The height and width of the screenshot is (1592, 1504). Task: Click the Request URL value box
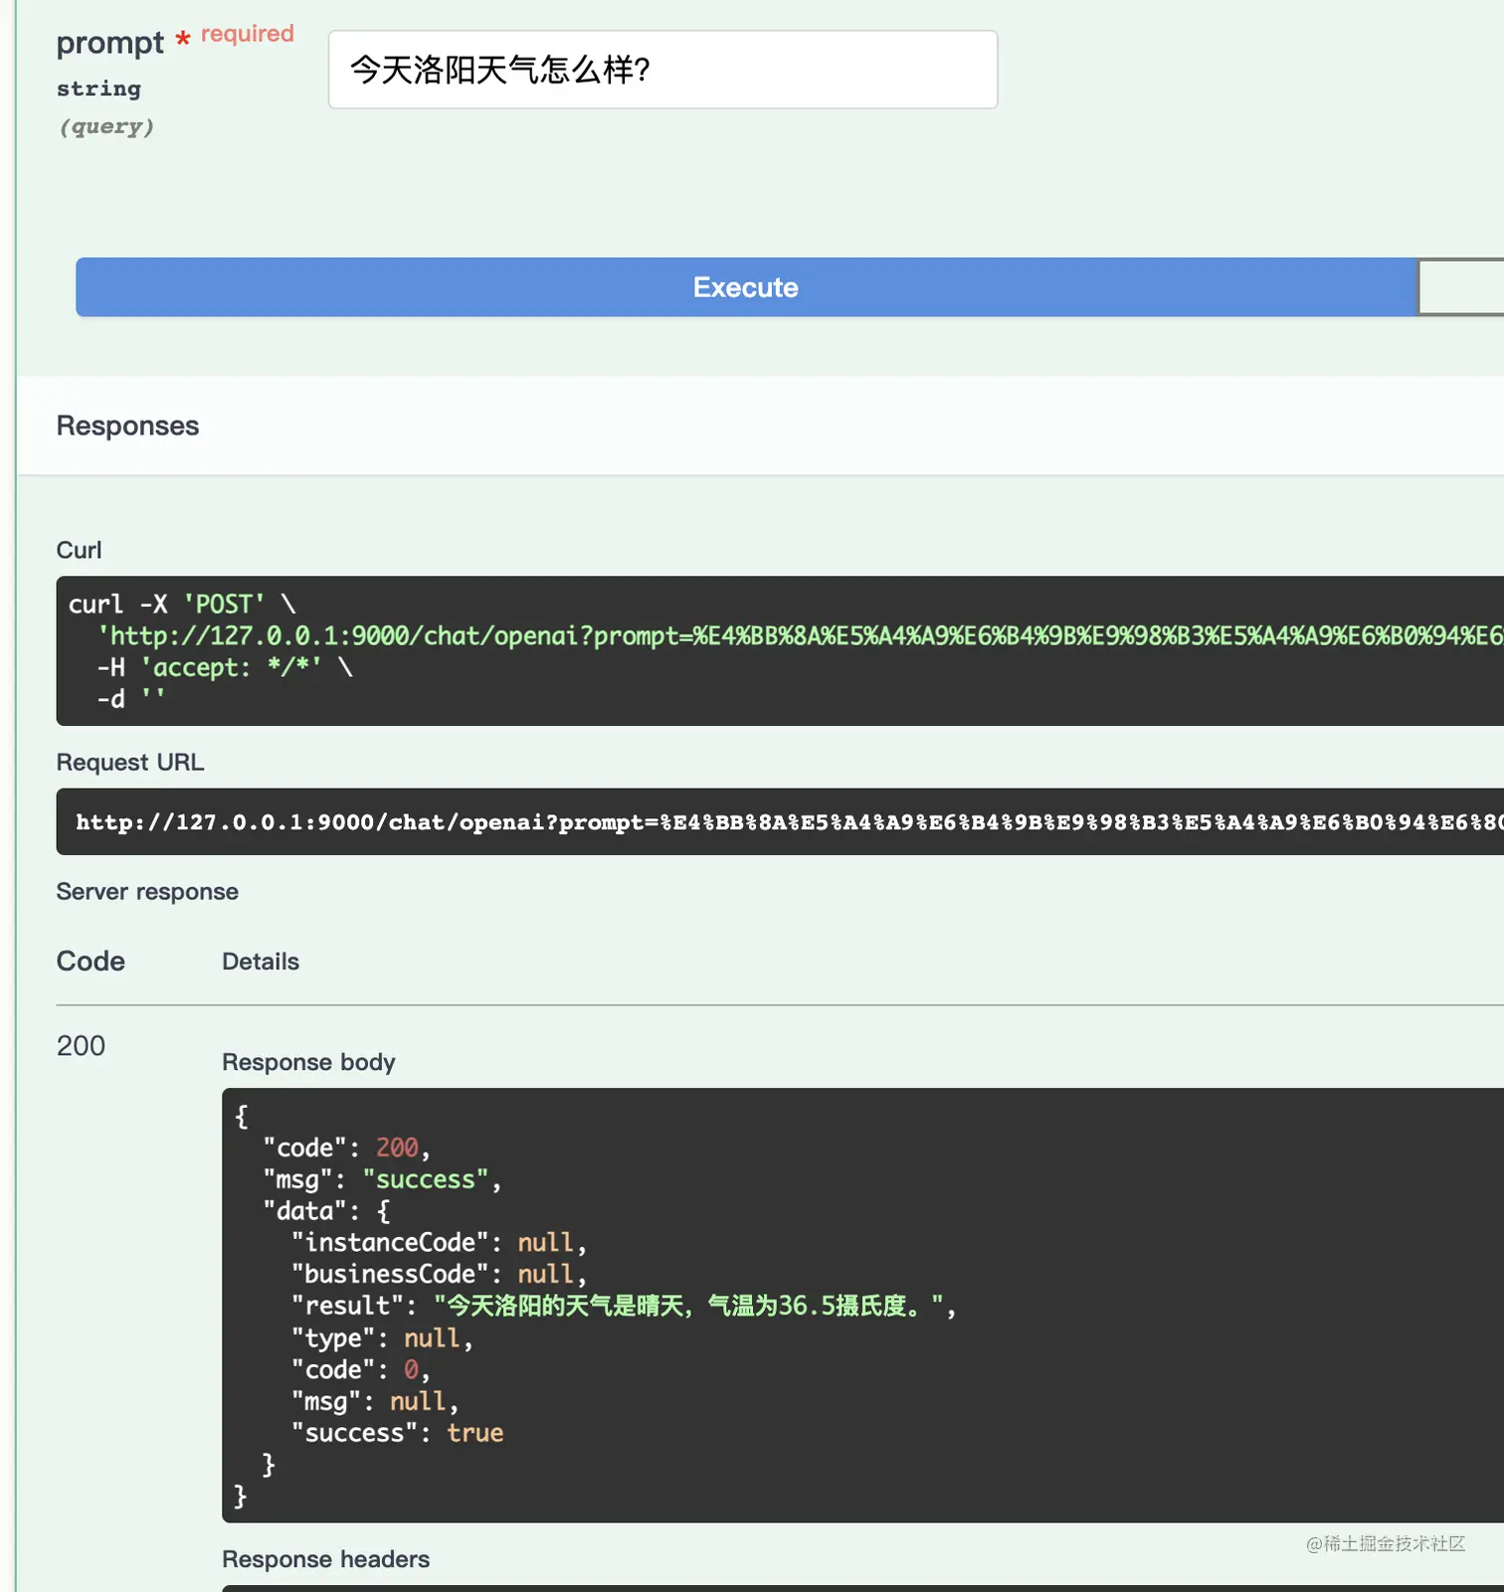[x=780, y=821]
